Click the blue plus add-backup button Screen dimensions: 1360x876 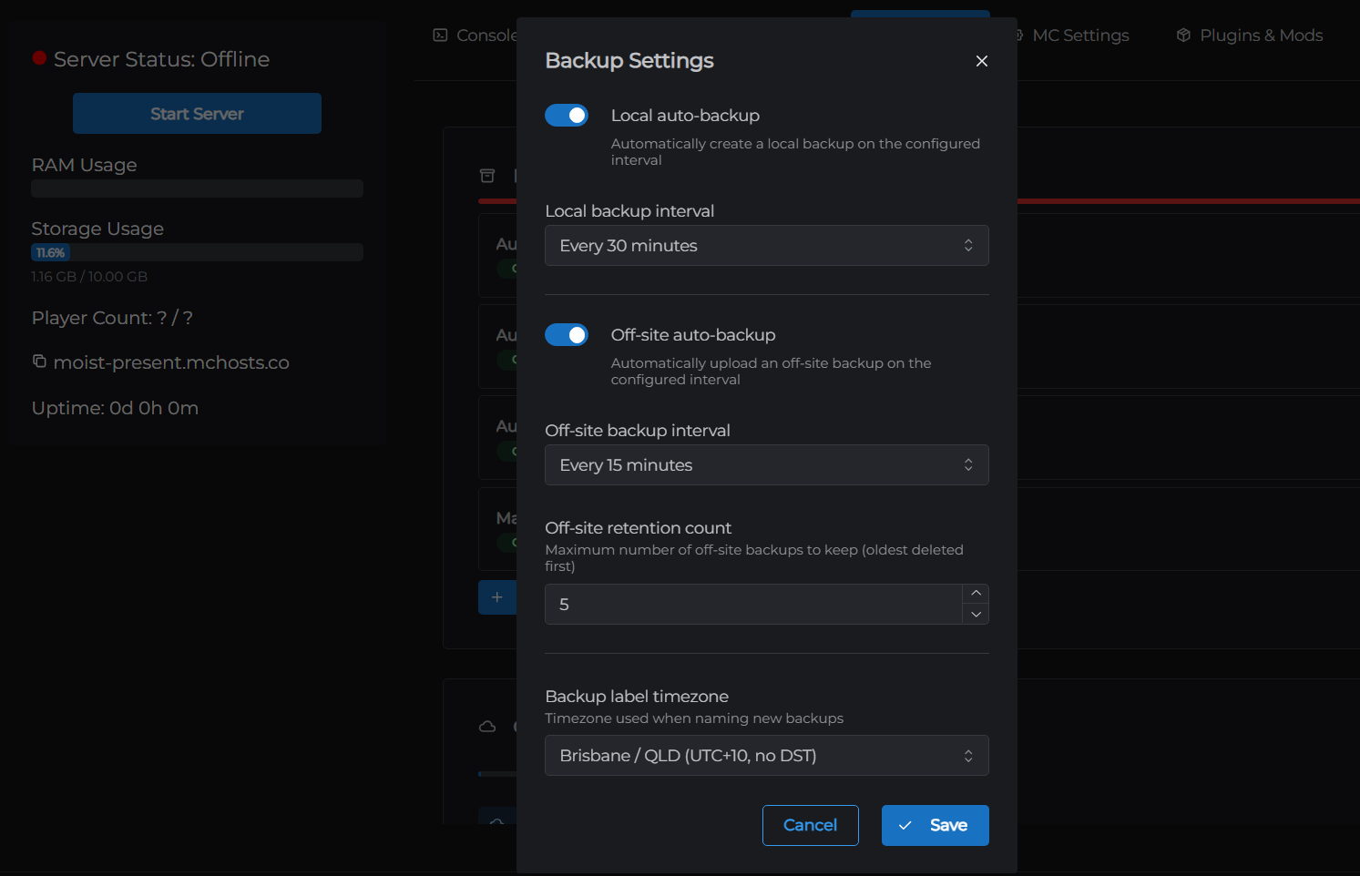pyautogui.click(x=497, y=597)
